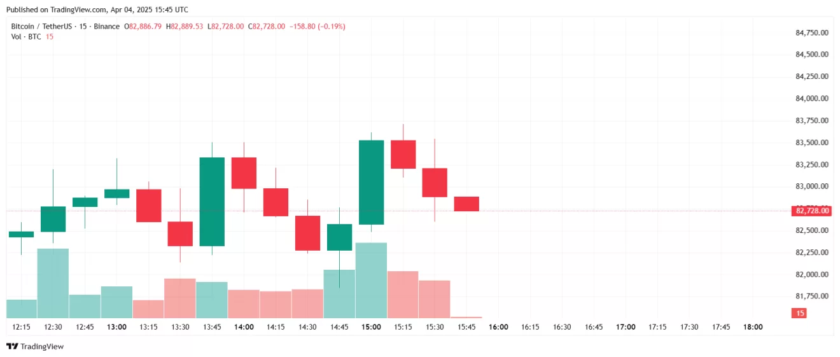Image resolution: width=840 pixels, height=357 pixels.
Task: Click the 83,000.00 price scale label
Action: coord(811,186)
